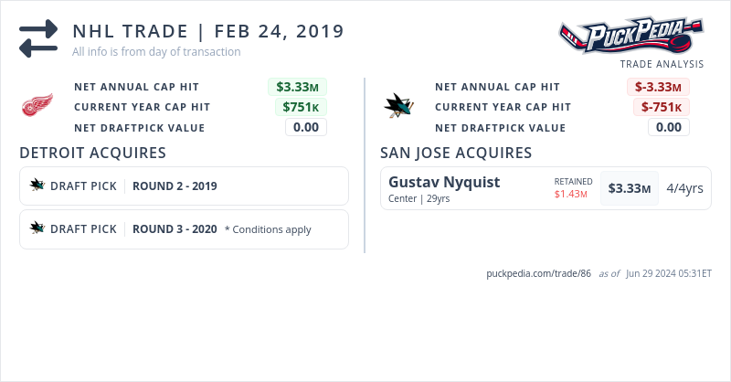Click Sharks icon on Round 3 pick
Screen dimensions: 731x382
(37, 228)
